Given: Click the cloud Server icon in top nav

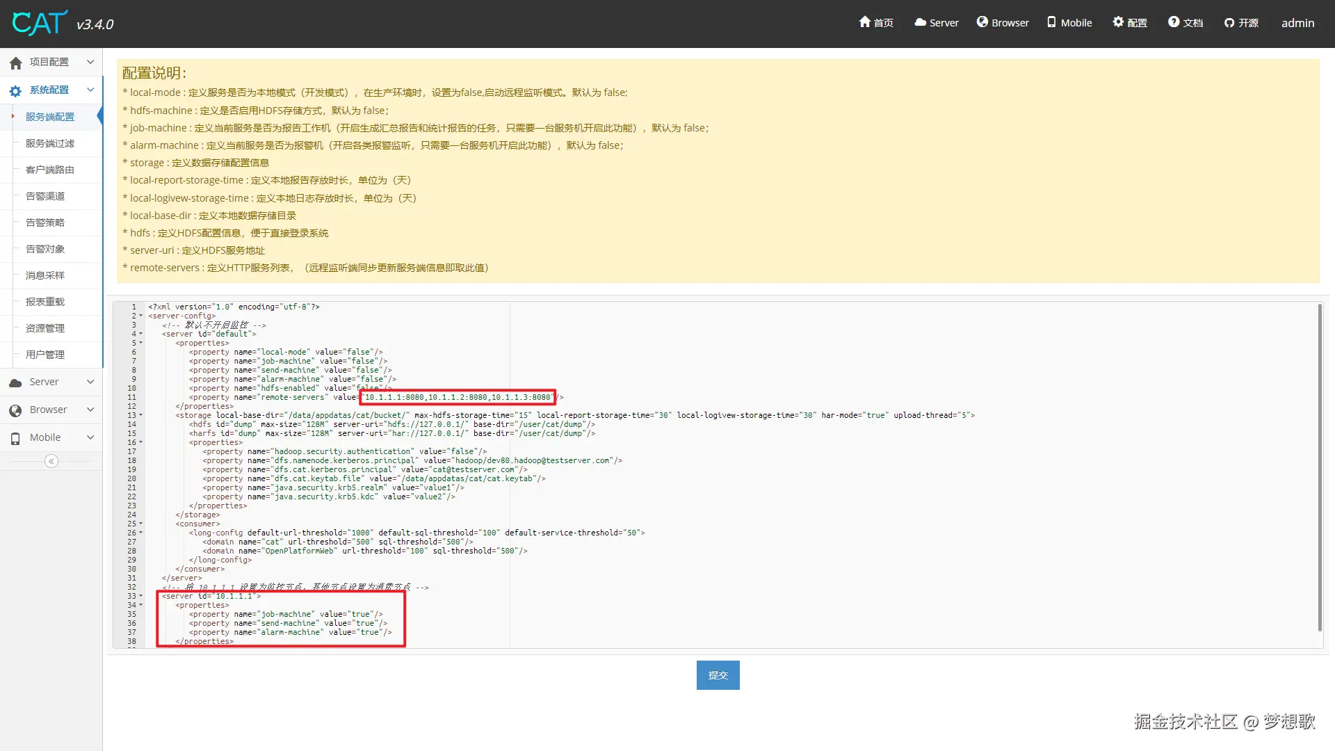Looking at the screenshot, I should [x=920, y=22].
